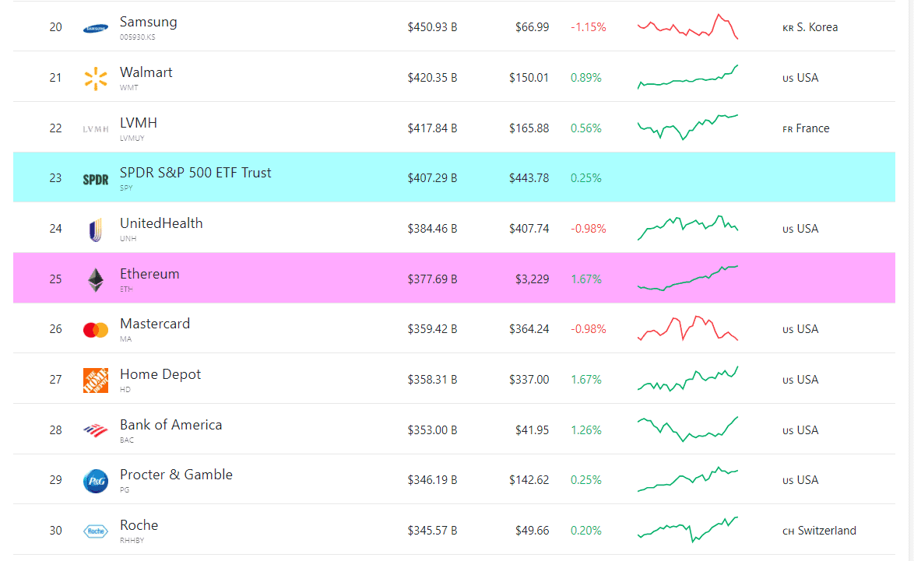The width and height of the screenshot is (914, 561).
Task: Open the Mastercard company link
Action: (154, 324)
